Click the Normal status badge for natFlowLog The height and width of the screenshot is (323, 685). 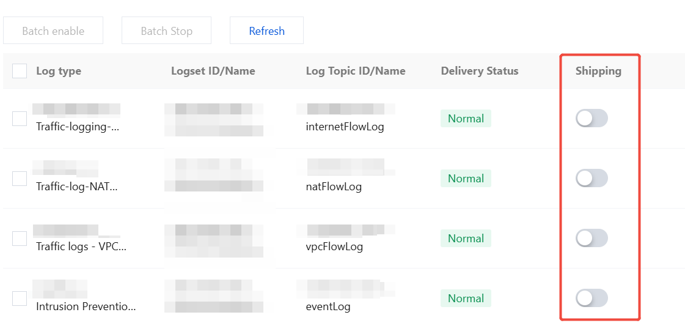click(466, 179)
